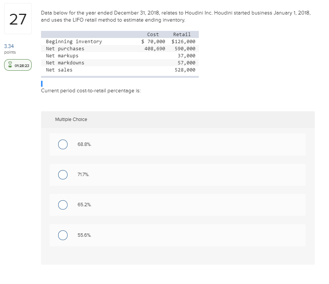The height and width of the screenshot is (284, 329).
Task: Mark 55.6% as the answer
Action: click(63, 235)
